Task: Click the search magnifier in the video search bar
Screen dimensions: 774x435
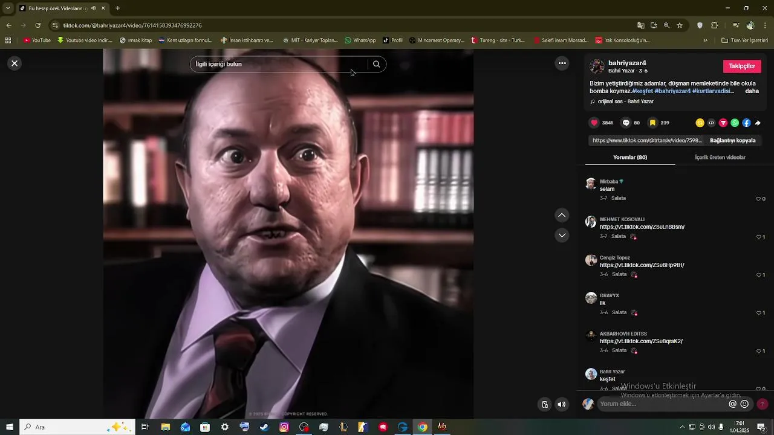Action: click(x=376, y=64)
